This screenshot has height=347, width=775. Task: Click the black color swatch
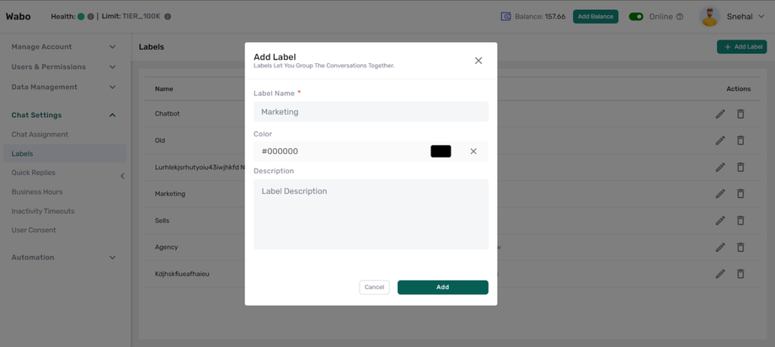coord(441,152)
